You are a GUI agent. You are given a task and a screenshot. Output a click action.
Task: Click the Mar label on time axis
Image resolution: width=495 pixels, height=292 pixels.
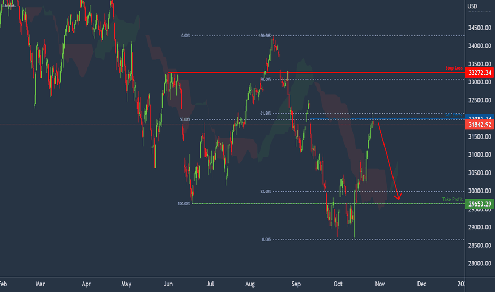pos(40,284)
